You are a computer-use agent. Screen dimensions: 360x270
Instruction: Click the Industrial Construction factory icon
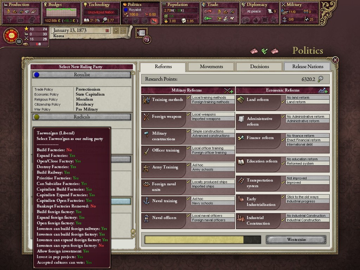[241, 218]
